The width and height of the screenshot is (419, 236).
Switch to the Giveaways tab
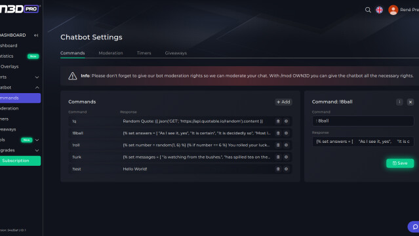coord(176,53)
